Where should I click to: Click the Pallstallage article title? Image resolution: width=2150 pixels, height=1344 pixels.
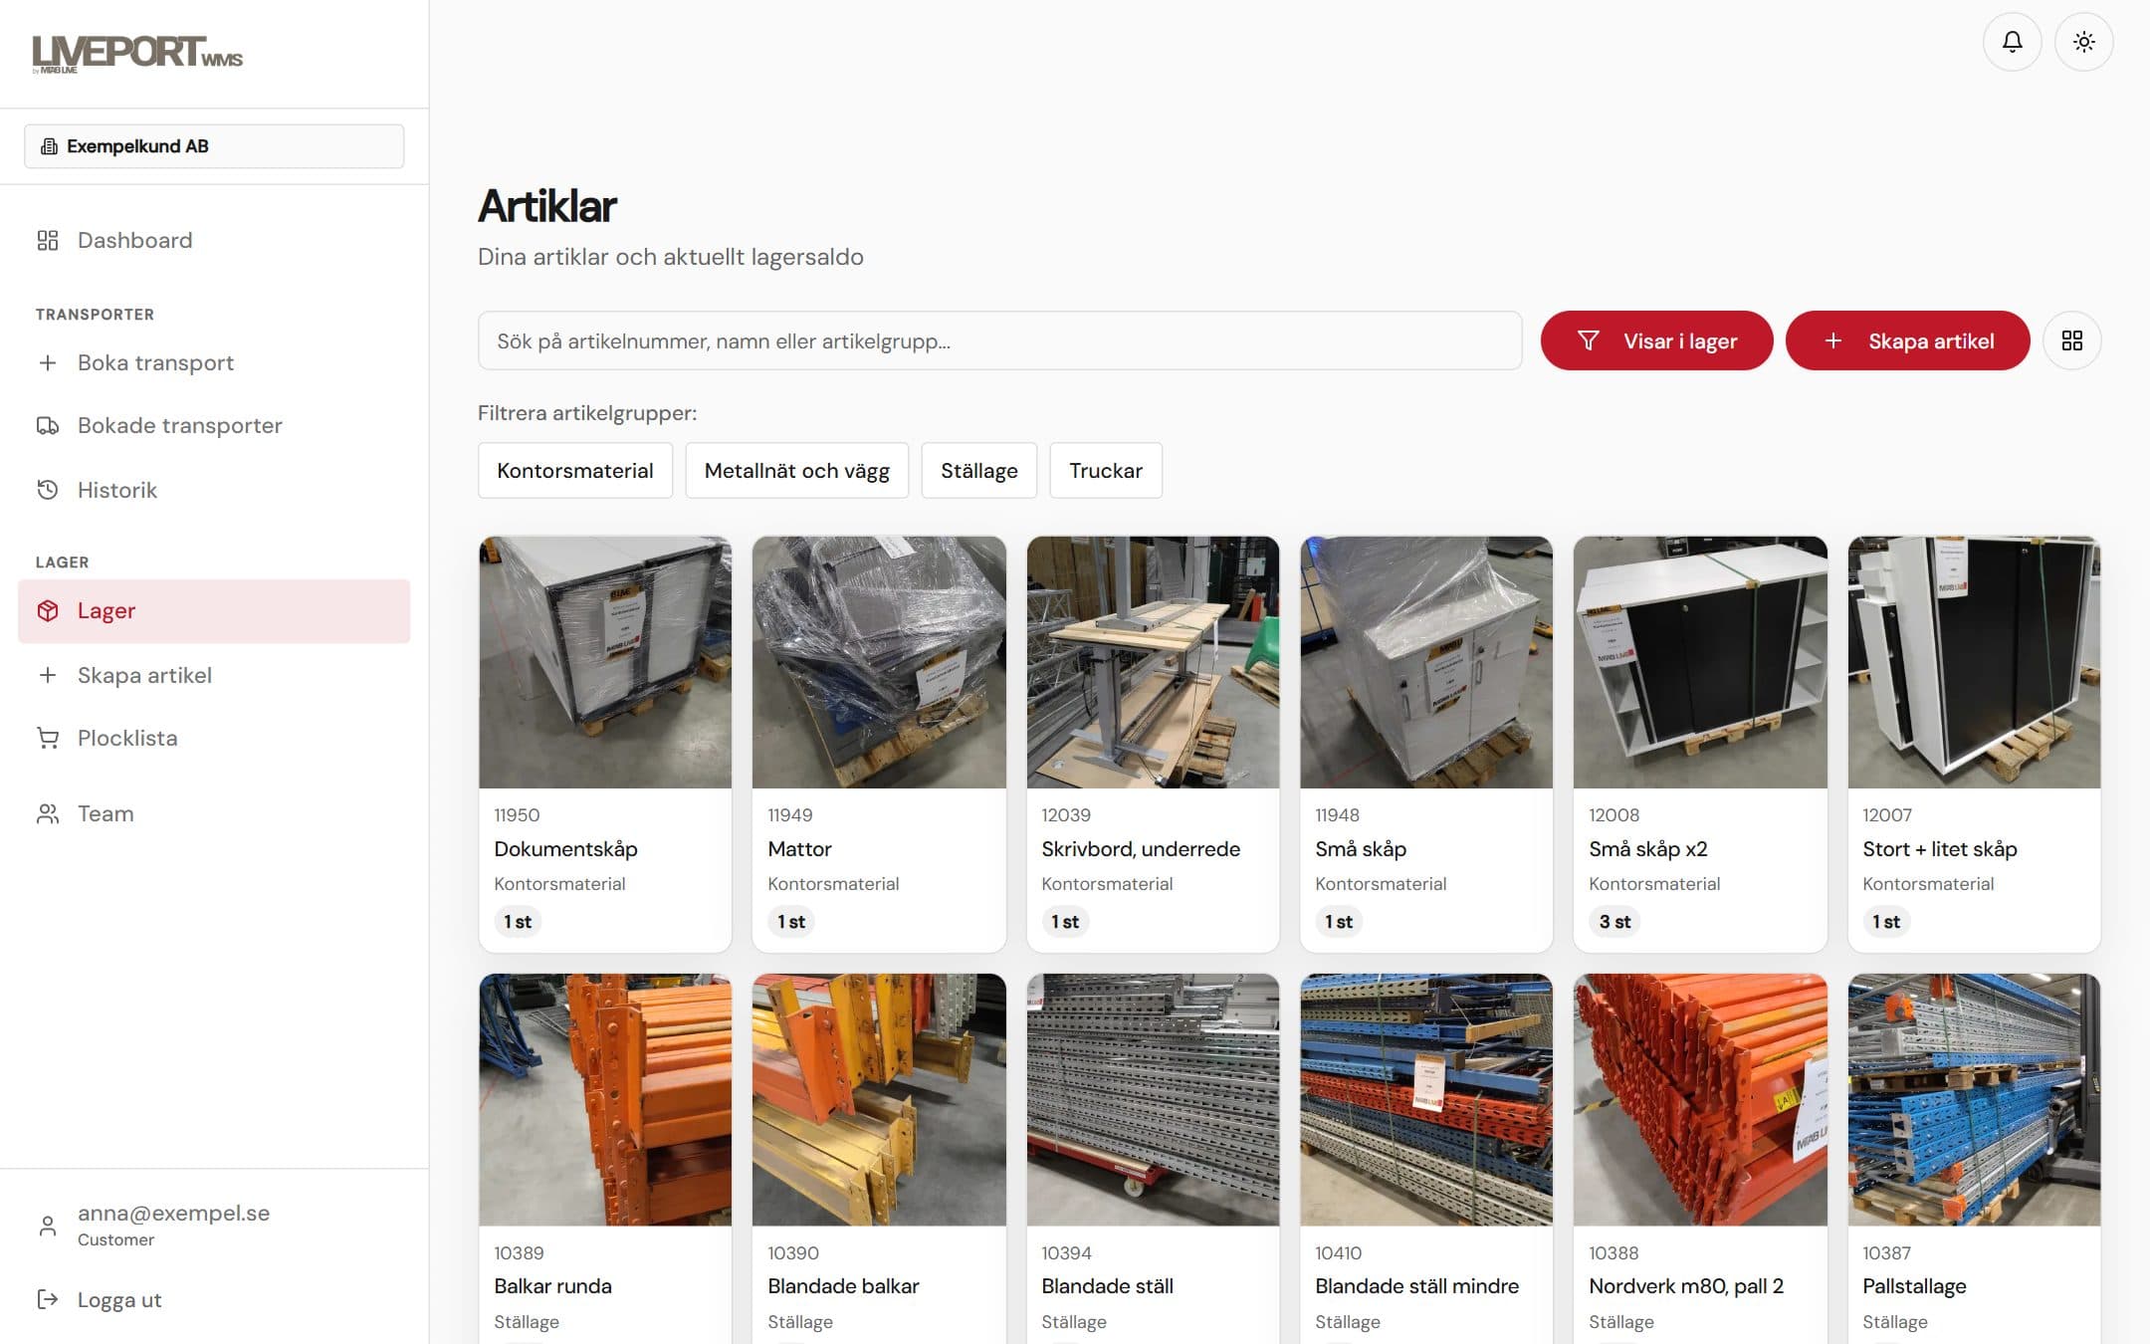click(1914, 1286)
